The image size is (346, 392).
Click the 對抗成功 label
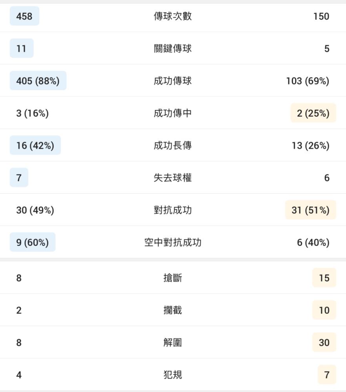pyautogui.click(x=173, y=210)
